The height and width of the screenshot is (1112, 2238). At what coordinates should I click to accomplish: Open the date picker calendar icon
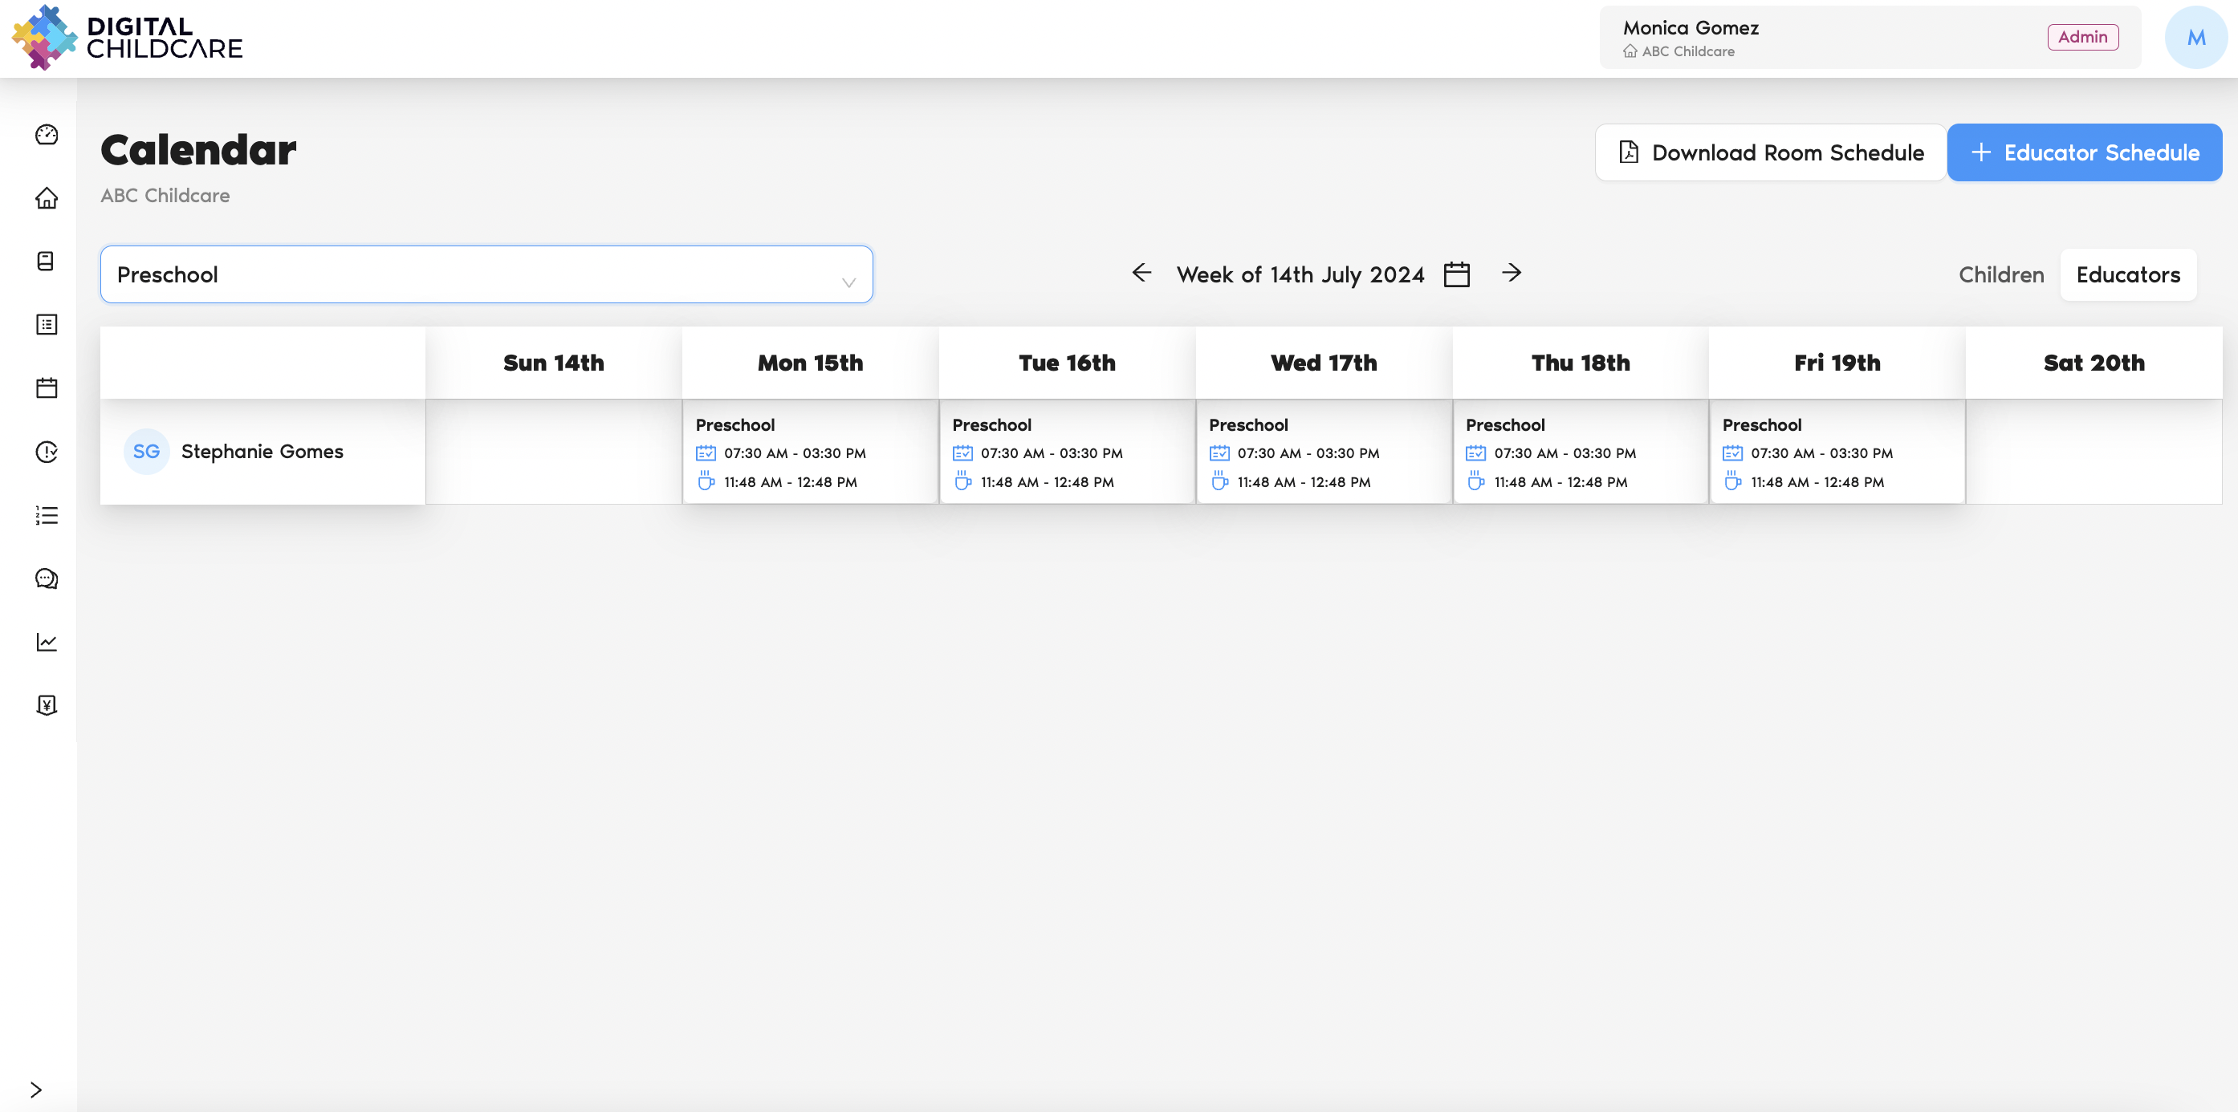click(1456, 274)
